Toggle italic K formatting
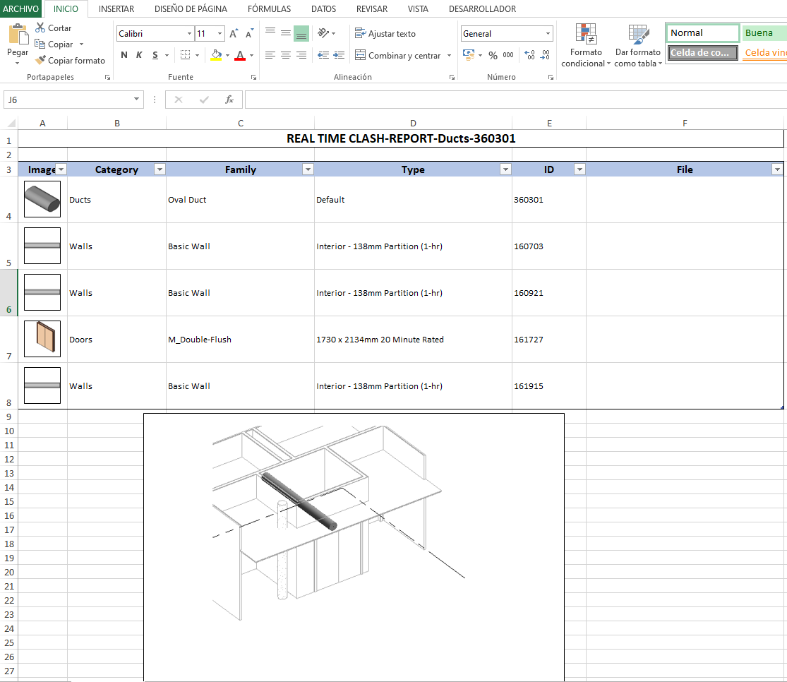787x682 pixels. click(140, 55)
